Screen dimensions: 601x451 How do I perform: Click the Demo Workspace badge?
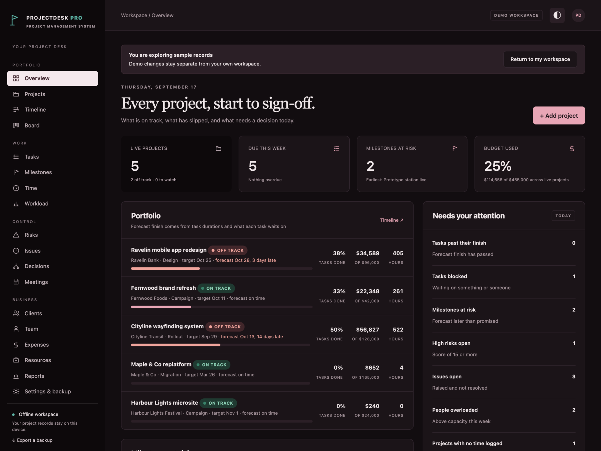(516, 15)
